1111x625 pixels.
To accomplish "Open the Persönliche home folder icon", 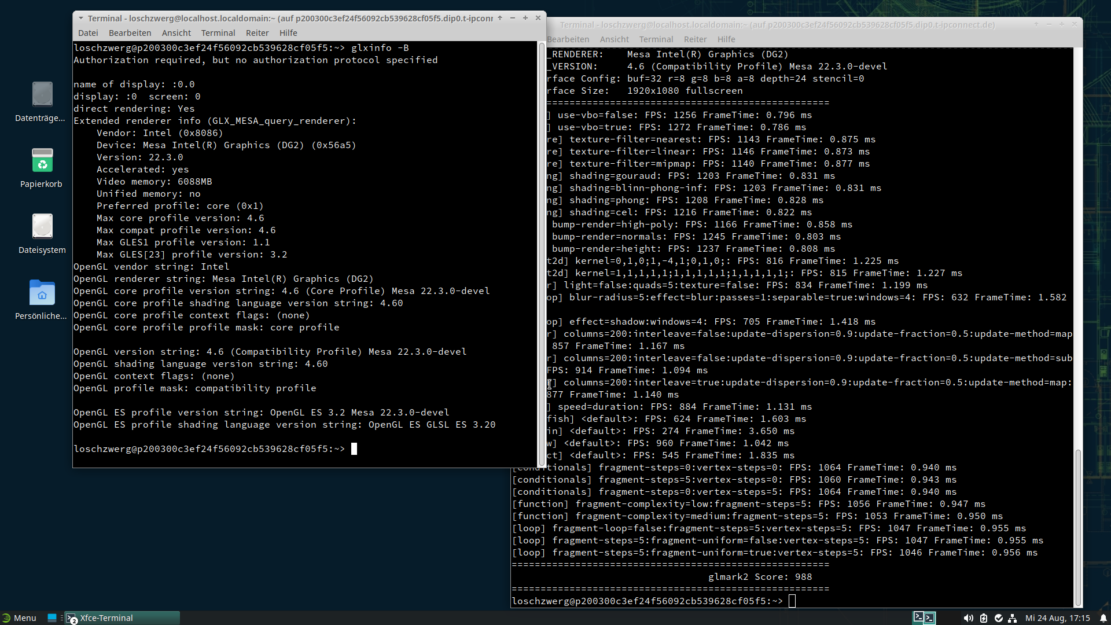I will (x=42, y=293).
